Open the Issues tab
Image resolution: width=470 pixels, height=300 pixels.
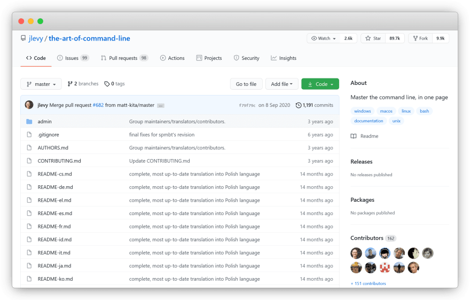[73, 58]
